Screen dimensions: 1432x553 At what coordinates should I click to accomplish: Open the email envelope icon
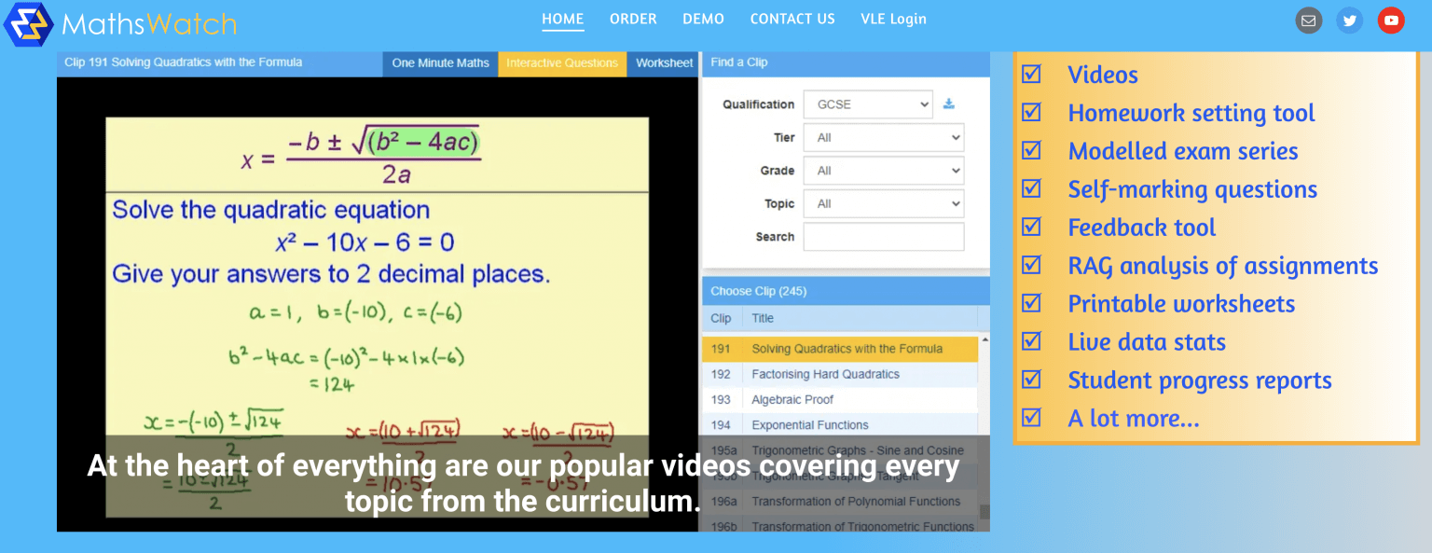coord(1309,20)
